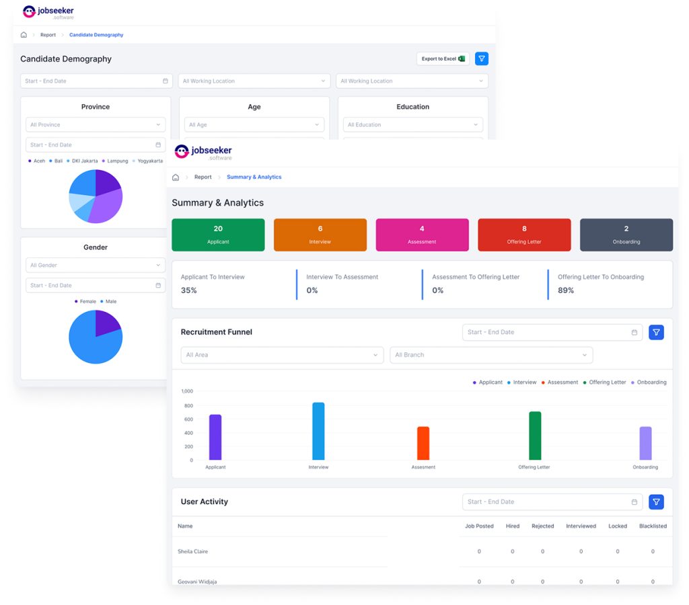Click the home icon in Summary & Analytics breadcrumb

pos(176,177)
